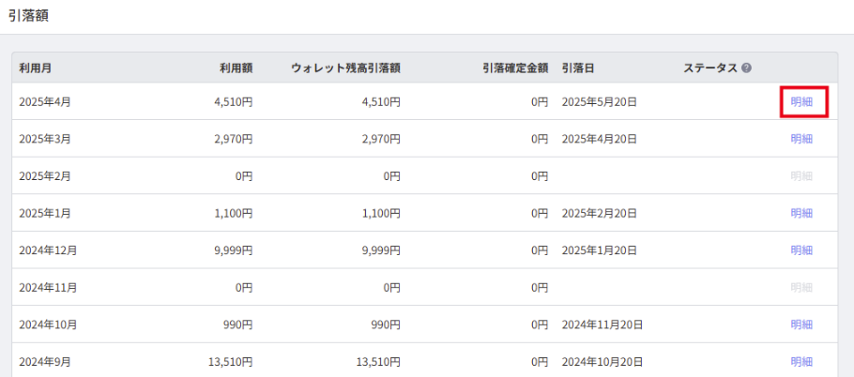The width and height of the screenshot is (854, 377).
Task: Click the 引落確定金額 column header
Action: coord(514,68)
